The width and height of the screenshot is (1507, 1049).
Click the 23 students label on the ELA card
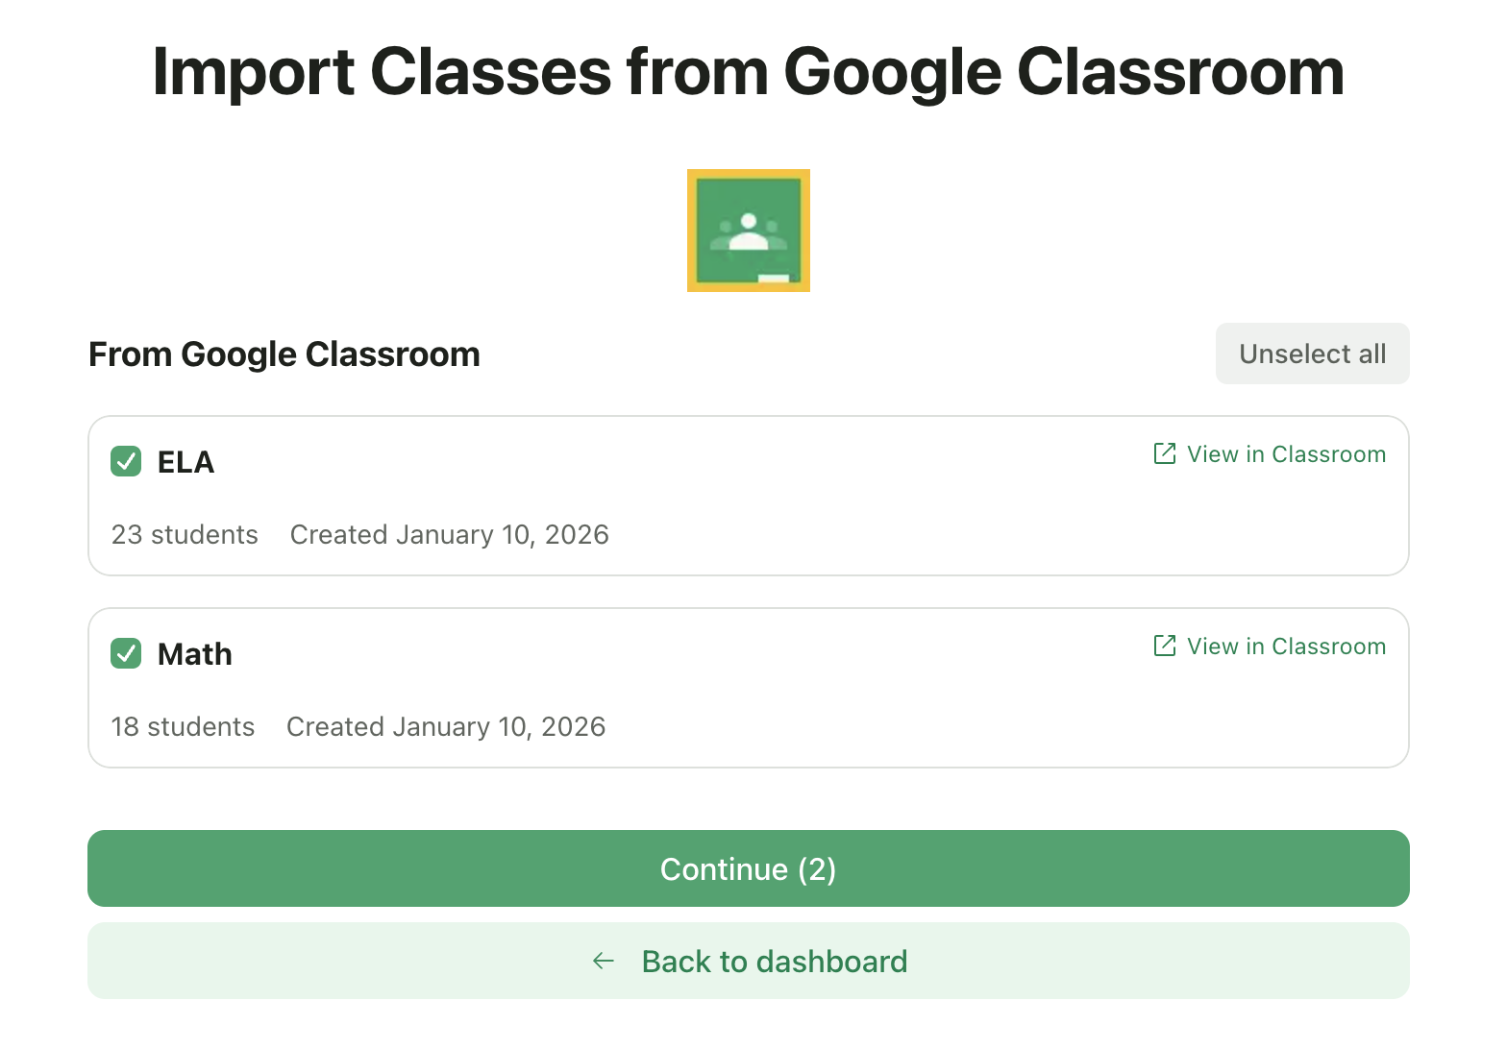coord(185,534)
